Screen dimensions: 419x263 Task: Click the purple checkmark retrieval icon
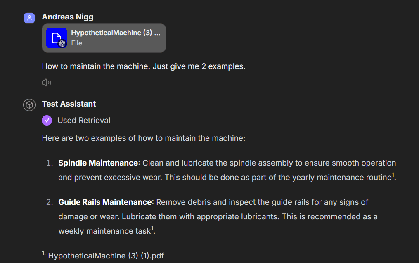pyautogui.click(x=47, y=120)
